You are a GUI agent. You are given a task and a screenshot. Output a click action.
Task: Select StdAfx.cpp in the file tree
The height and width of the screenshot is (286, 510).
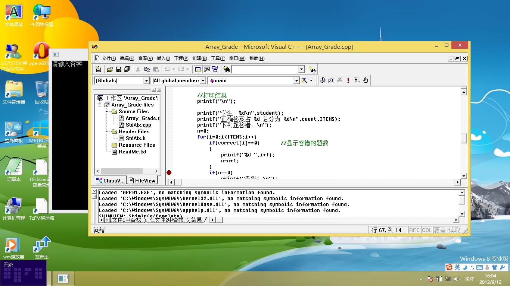(135, 125)
